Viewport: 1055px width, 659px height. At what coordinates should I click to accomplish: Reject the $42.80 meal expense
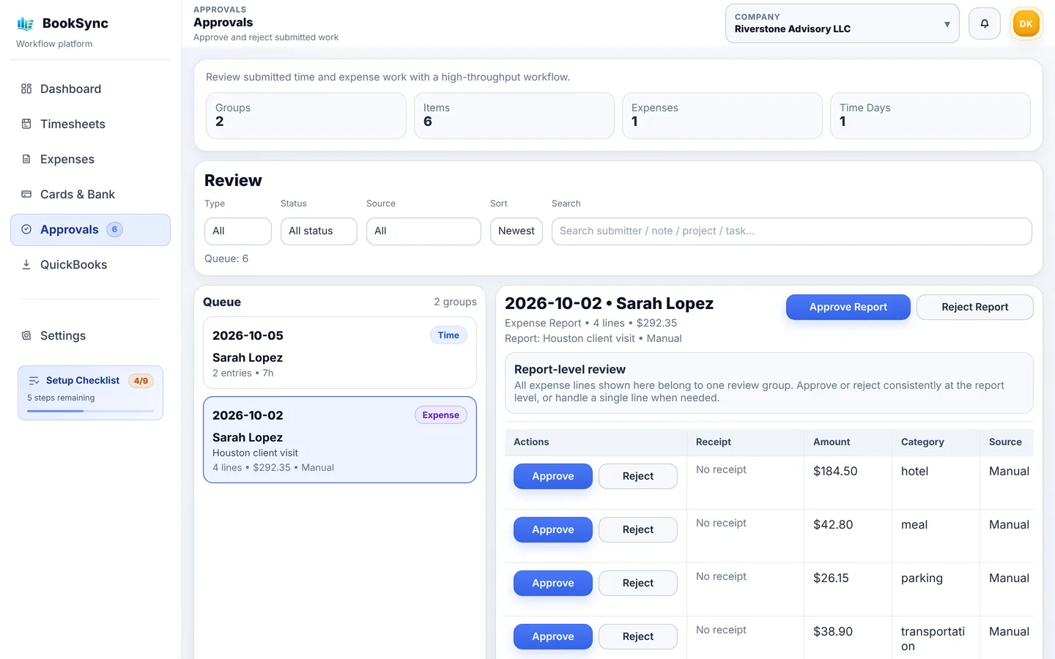[x=638, y=529]
